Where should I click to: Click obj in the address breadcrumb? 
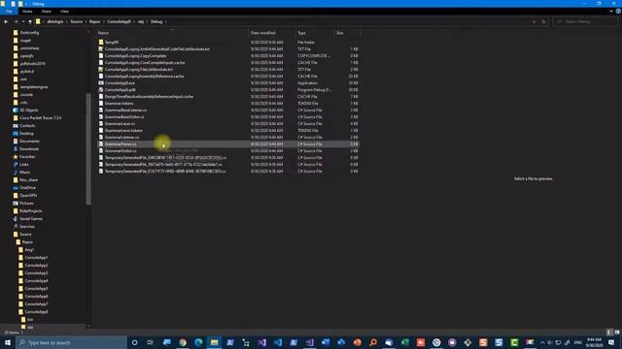(141, 21)
